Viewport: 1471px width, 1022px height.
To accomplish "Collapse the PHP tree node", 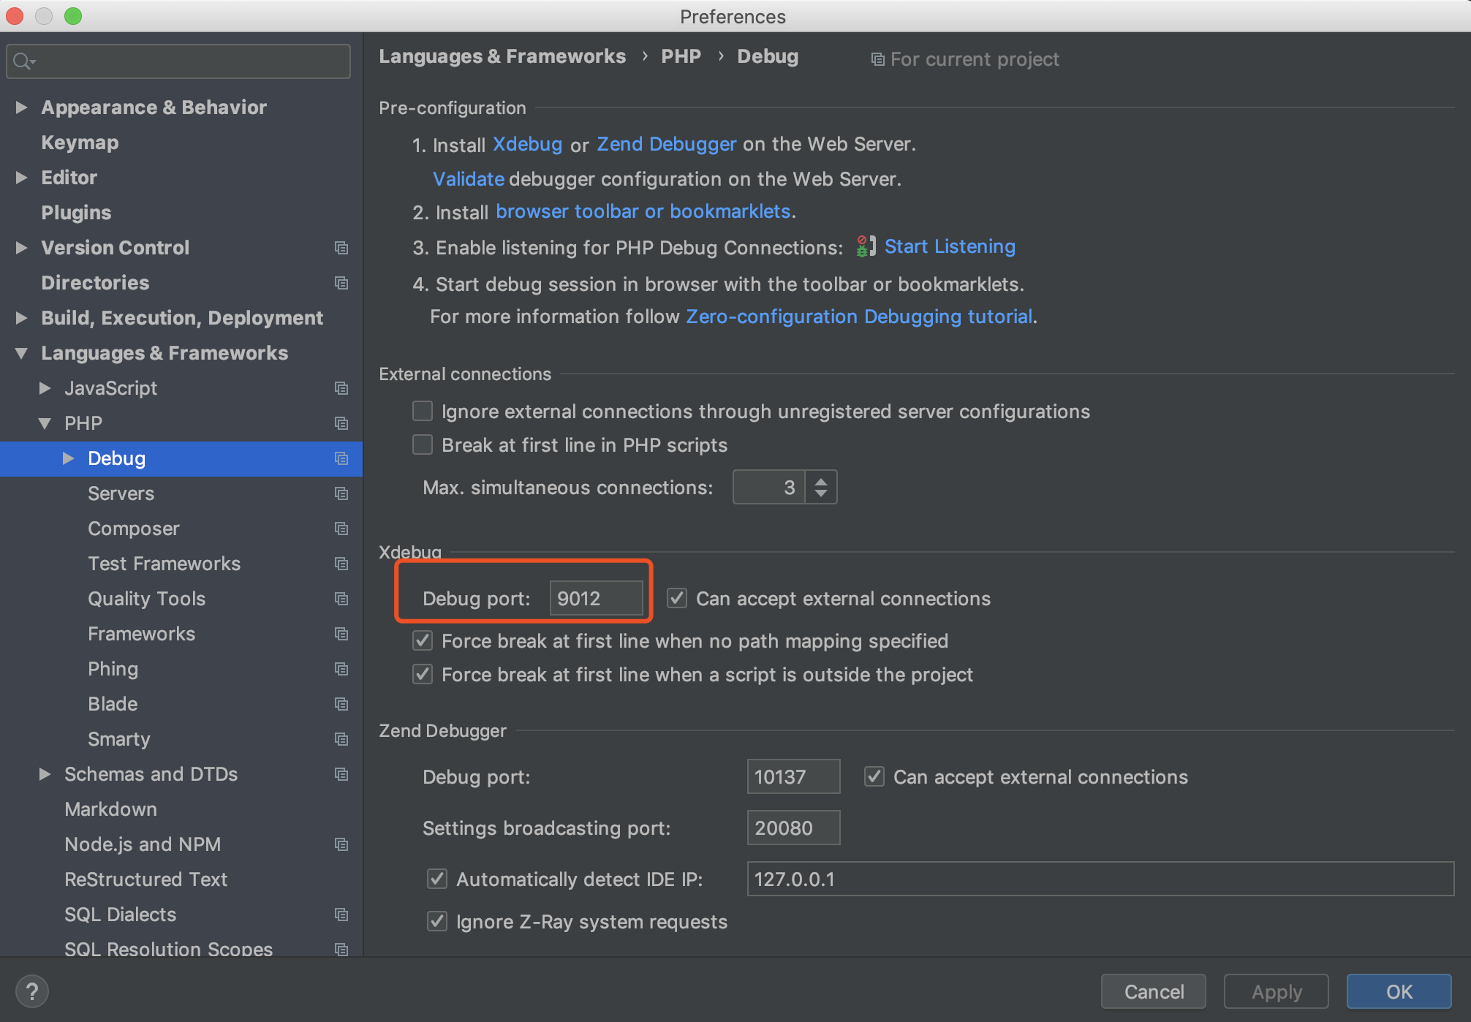I will (45, 423).
